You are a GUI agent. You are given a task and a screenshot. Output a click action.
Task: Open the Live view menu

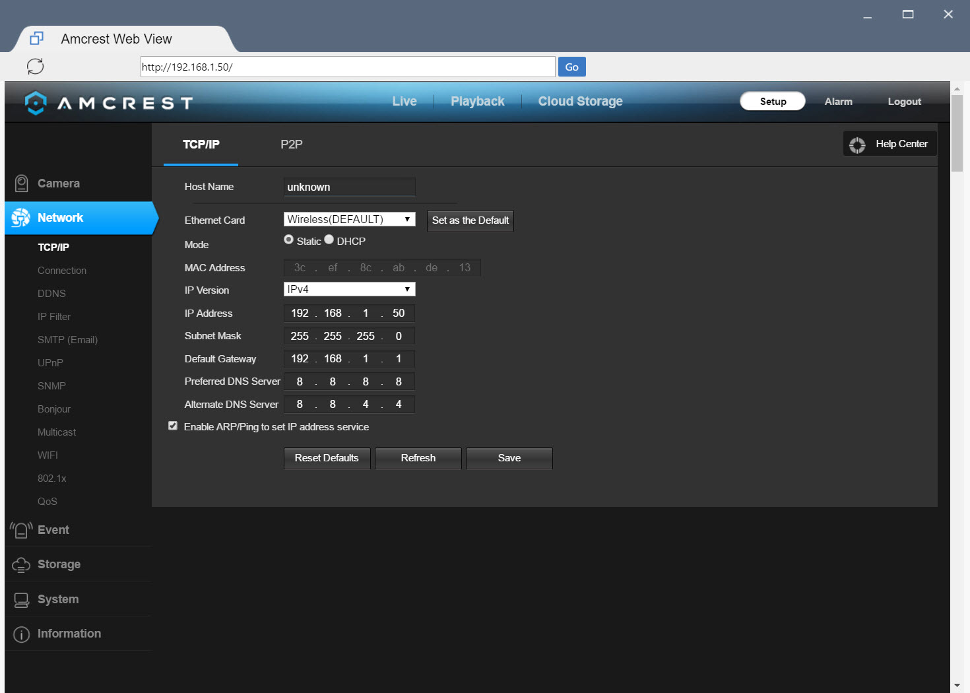pos(404,101)
